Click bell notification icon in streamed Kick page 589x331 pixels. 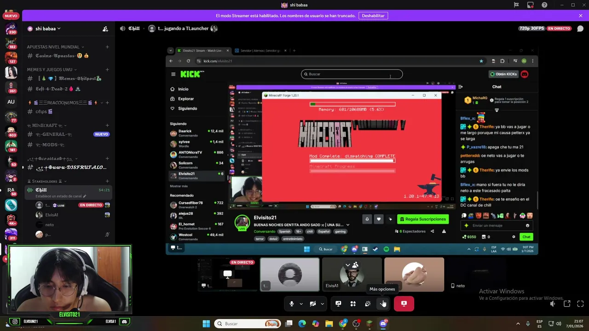click(x=367, y=219)
